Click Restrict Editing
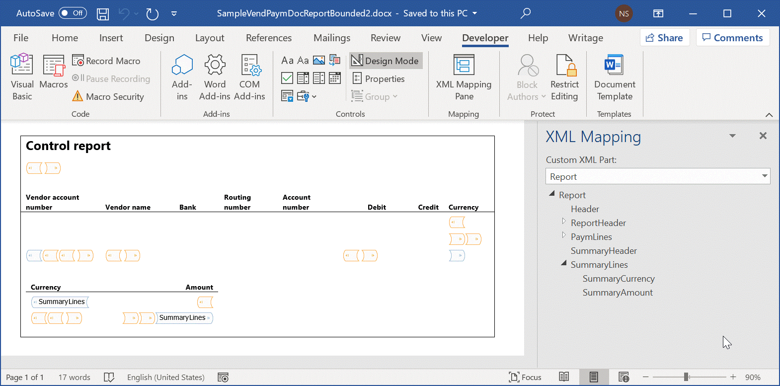Viewport: 780px width, 386px height. point(564,77)
